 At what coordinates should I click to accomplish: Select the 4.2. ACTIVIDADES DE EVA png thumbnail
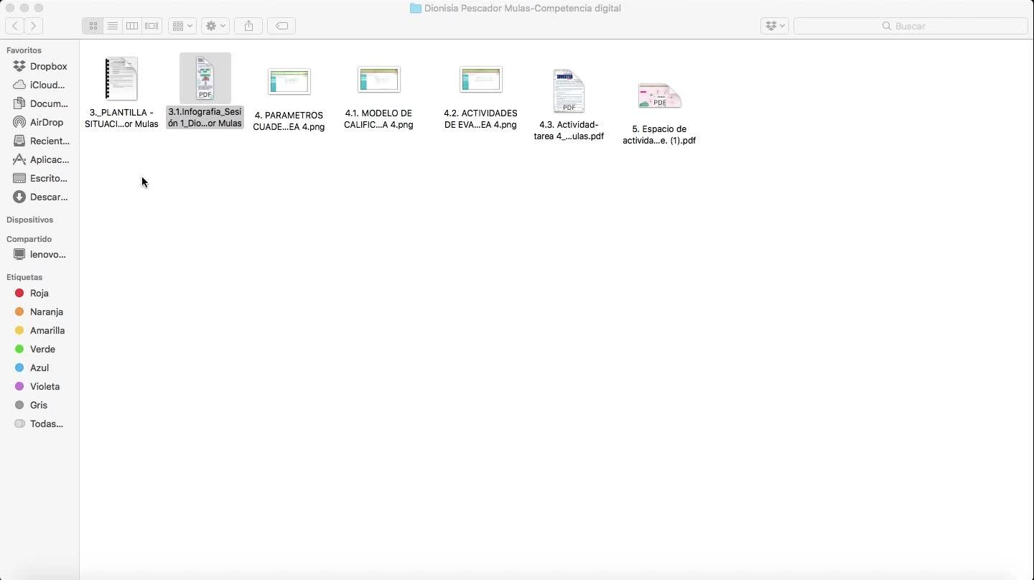481,80
